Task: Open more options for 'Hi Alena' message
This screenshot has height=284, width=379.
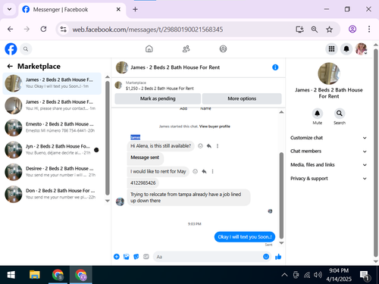Action: 218,146
